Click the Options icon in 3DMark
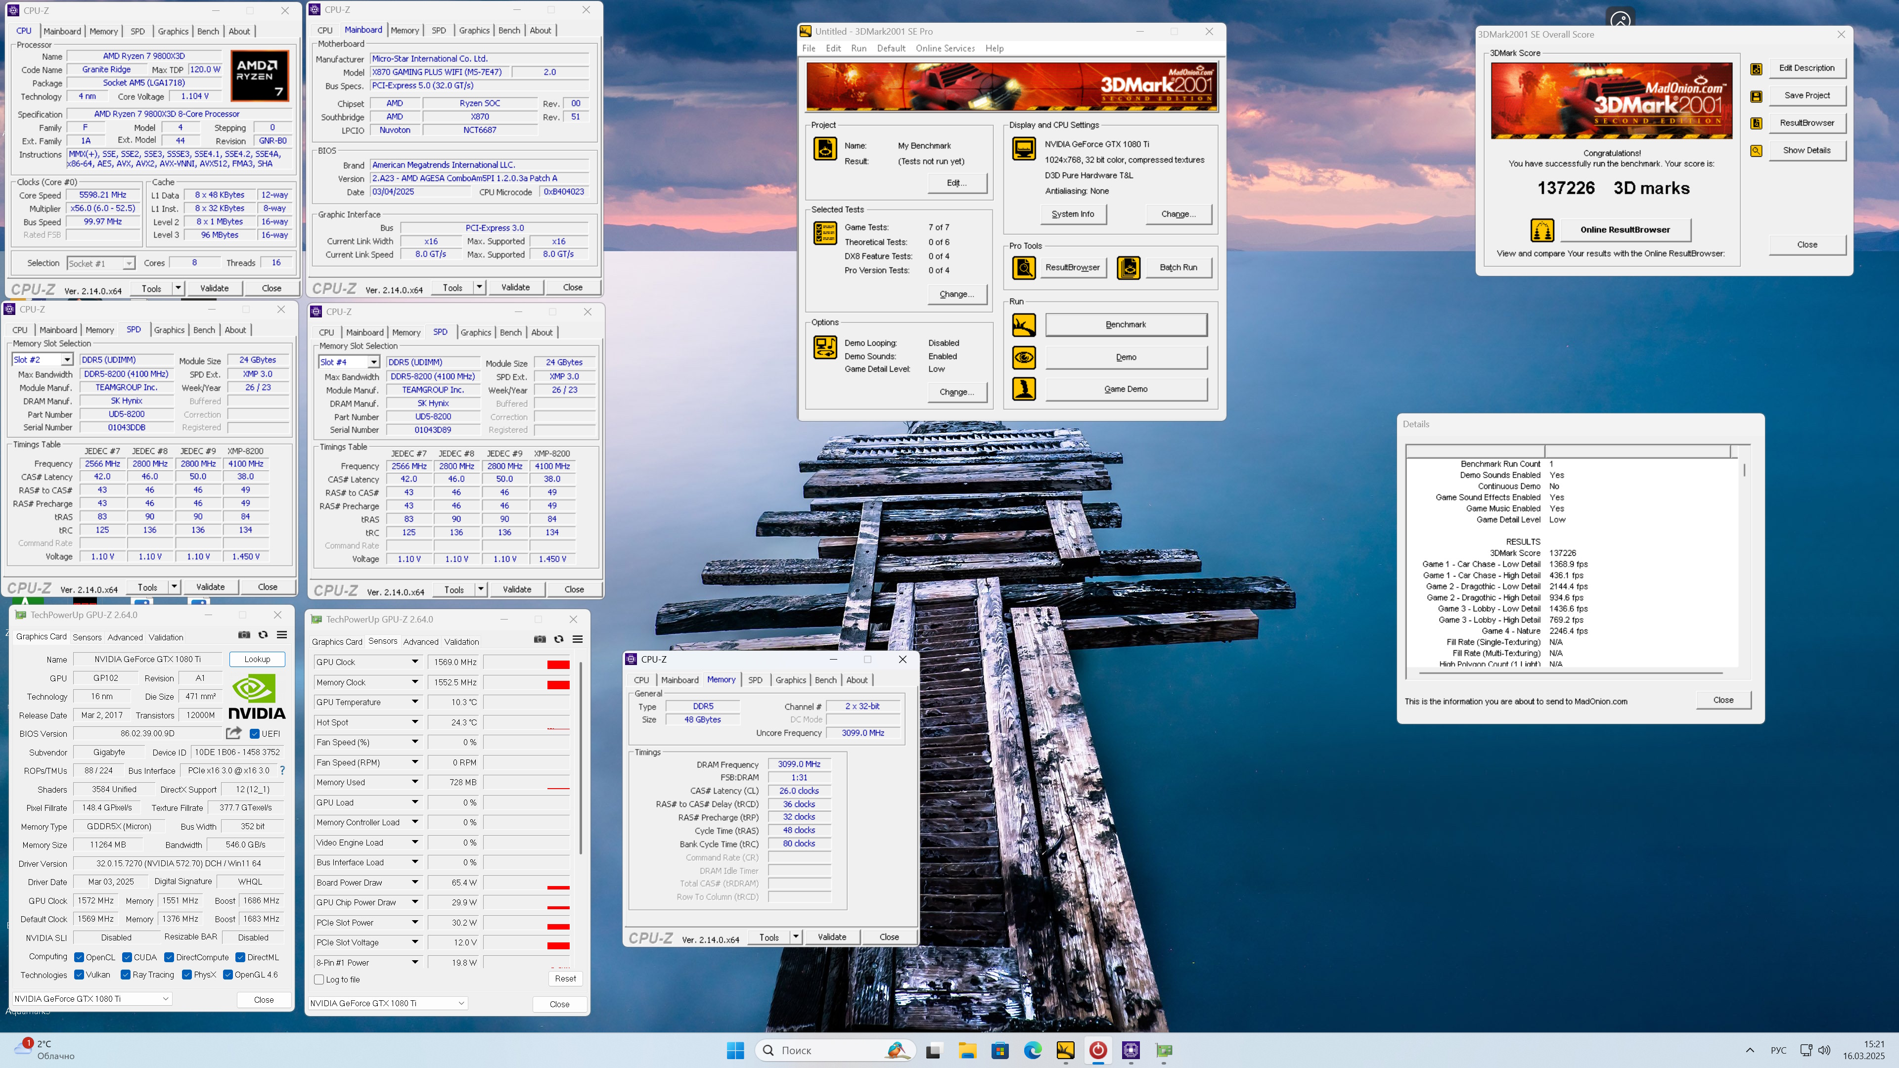The width and height of the screenshot is (1899, 1068). [825, 347]
